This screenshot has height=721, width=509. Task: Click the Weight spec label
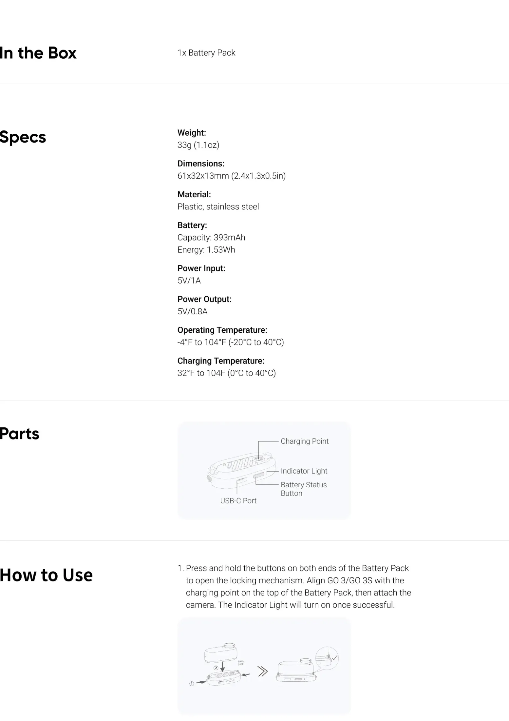click(x=192, y=133)
